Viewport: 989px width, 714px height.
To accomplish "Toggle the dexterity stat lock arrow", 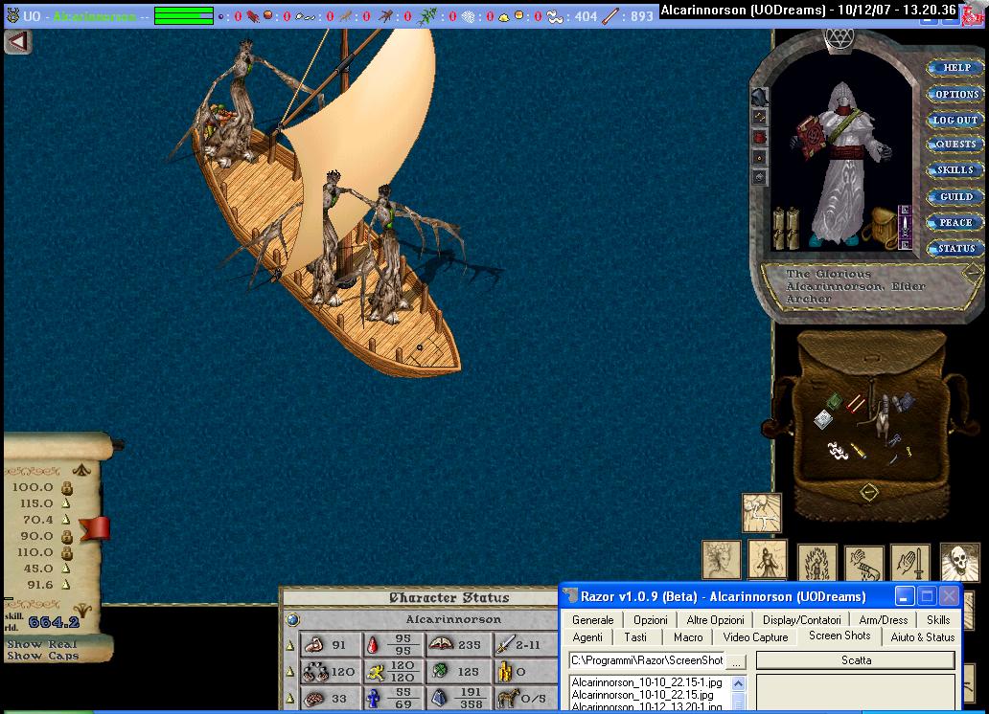I will point(290,672).
